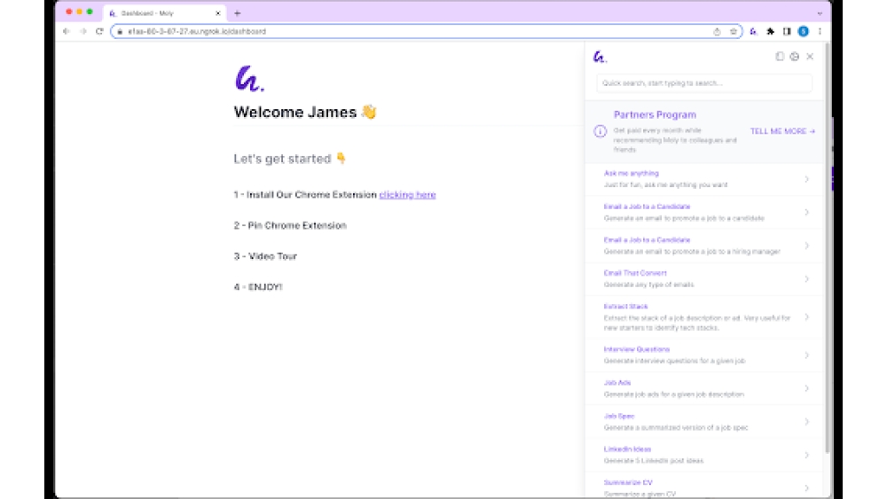Click the extension panel vertical scrollbar
887x499 pixels.
(x=828, y=249)
